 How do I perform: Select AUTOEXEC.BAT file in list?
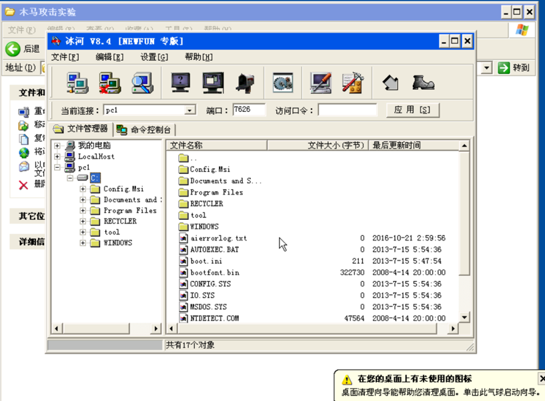click(214, 250)
